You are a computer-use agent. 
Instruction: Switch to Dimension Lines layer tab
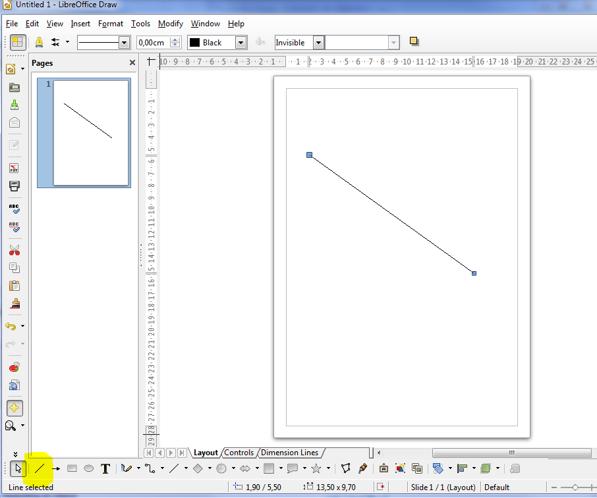[x=289, y=453]
